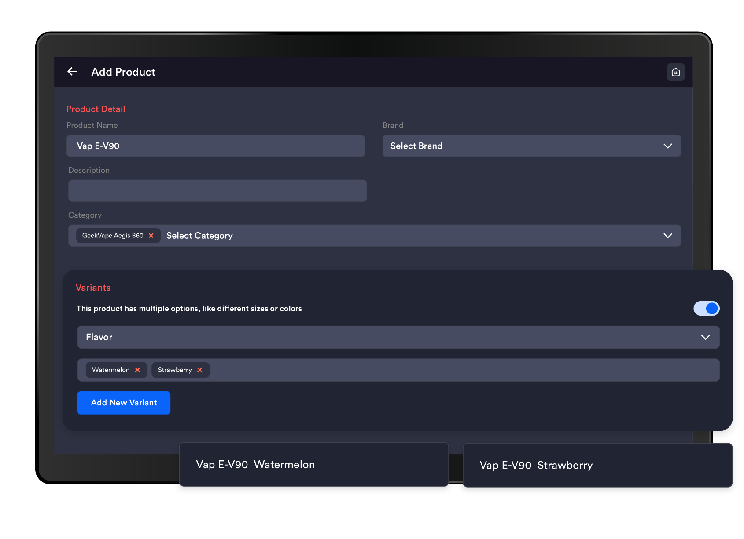Click the Brand dropdown chevron arrow
This screenshot has width=744, height=539.
coord(667,146)
